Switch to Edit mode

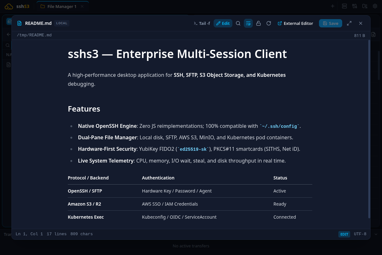coord(223,23)
